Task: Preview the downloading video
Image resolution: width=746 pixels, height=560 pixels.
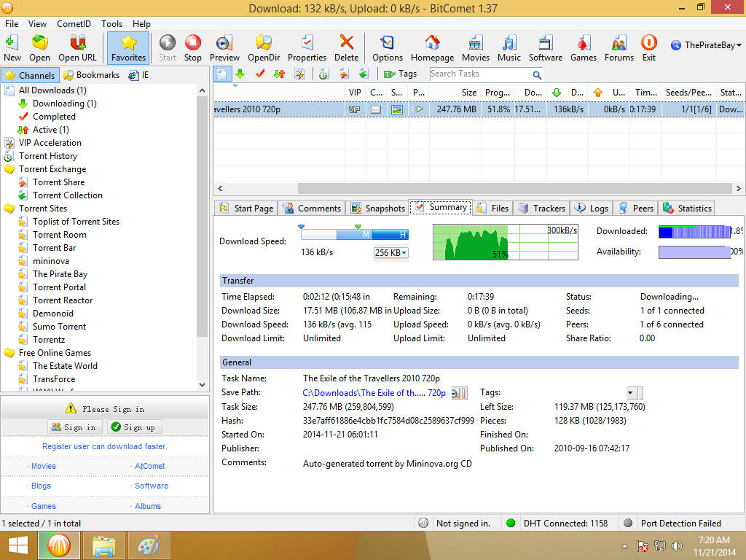Action: coord(224,48)
